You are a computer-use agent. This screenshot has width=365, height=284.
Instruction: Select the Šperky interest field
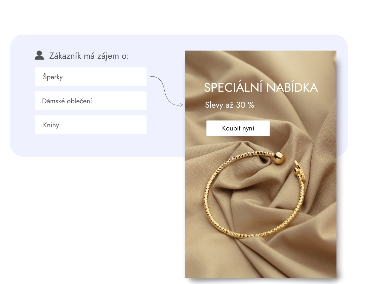[90, 77]
